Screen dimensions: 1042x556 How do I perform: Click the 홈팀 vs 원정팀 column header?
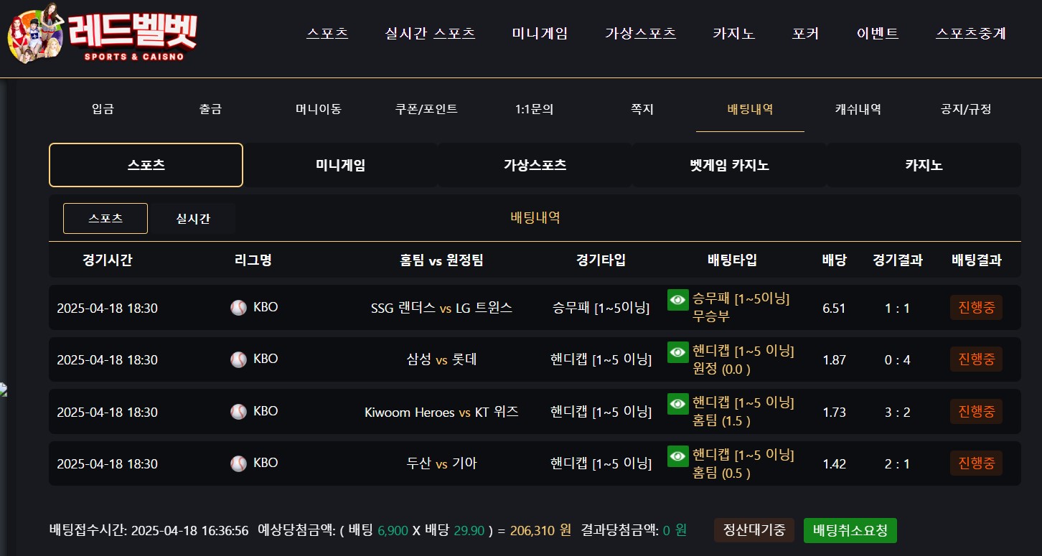coord(441,260)
